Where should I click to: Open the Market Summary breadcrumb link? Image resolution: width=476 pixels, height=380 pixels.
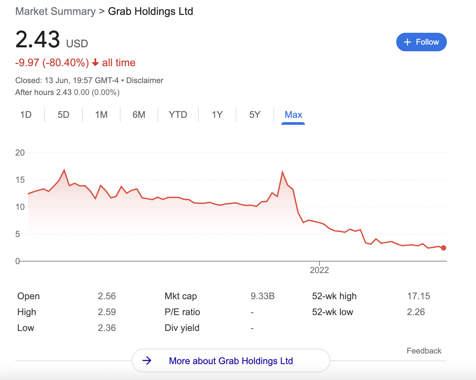tap(56, 11)
